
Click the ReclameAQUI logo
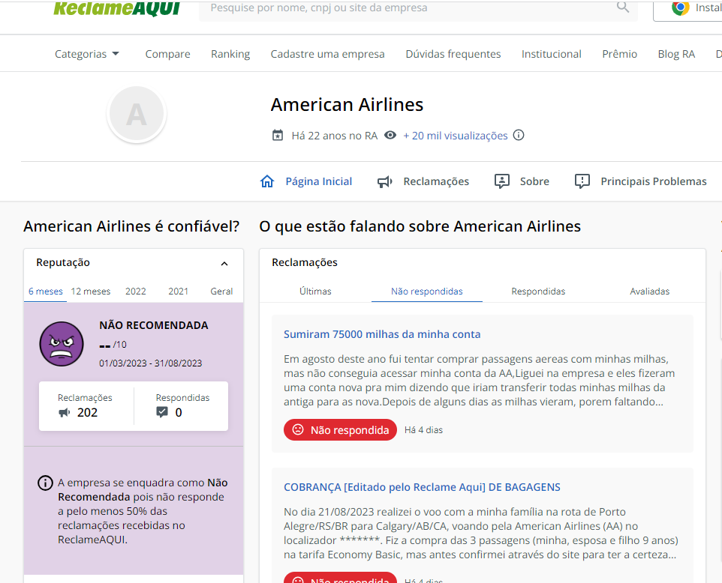(116, 7)
